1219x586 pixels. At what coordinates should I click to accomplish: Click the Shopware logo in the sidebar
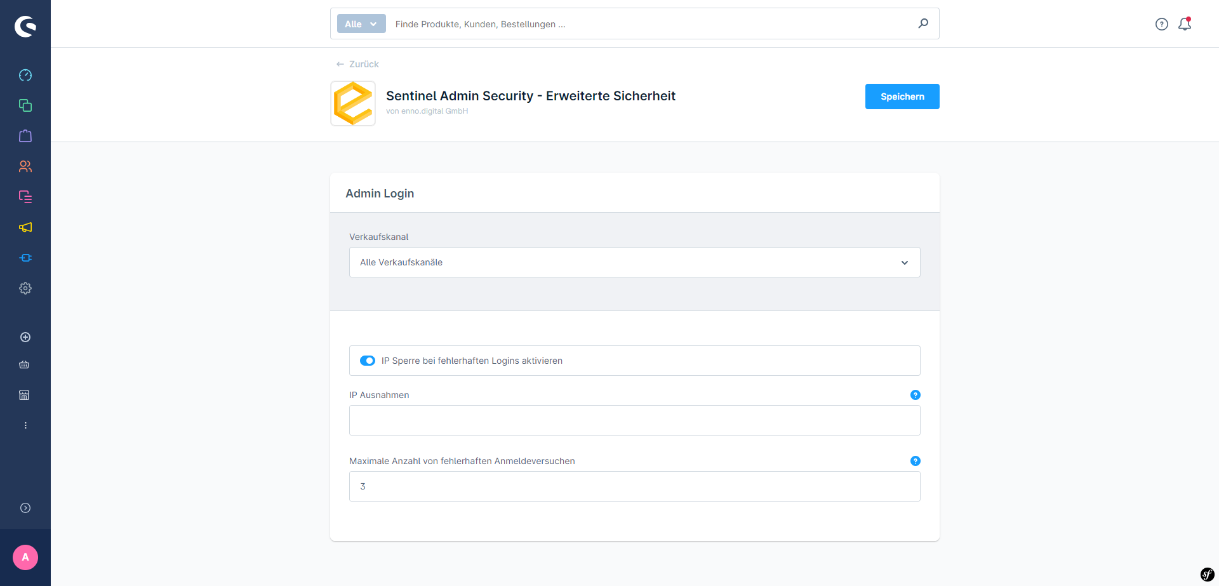pos(25,26)
